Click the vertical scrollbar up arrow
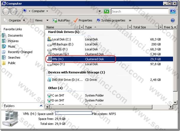The image size is (180, 131). (x=175, y=27)
